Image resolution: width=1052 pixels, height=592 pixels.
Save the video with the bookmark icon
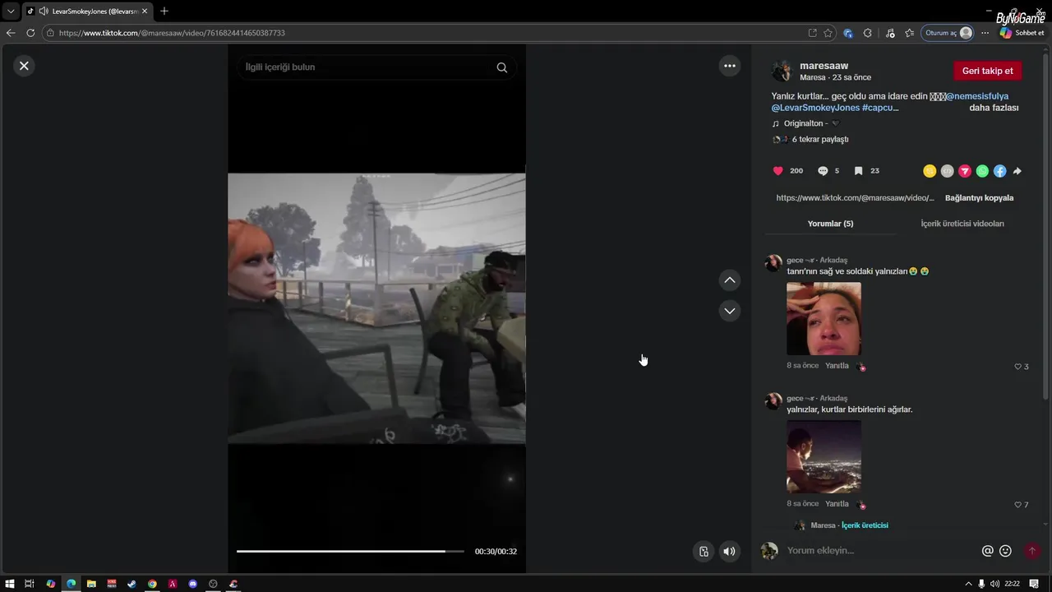[858, 171]
